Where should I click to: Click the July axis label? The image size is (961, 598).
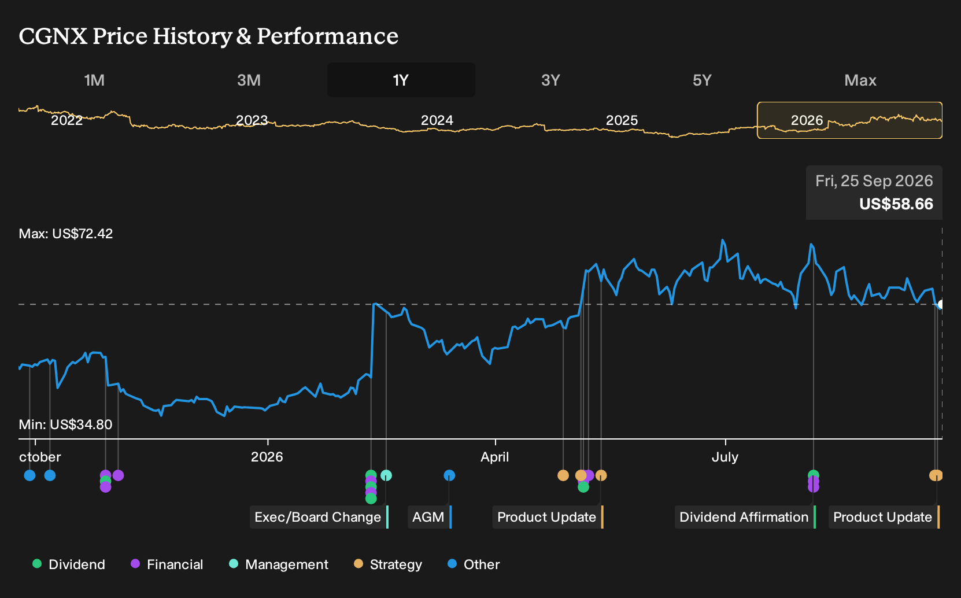click(x=725, y=457)
